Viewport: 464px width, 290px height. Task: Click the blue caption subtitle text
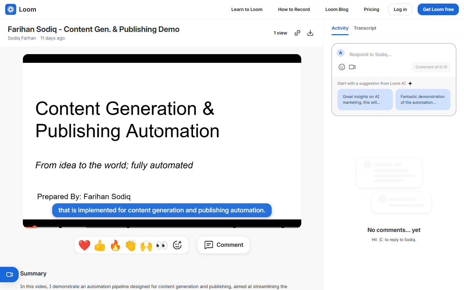point(162,210)
